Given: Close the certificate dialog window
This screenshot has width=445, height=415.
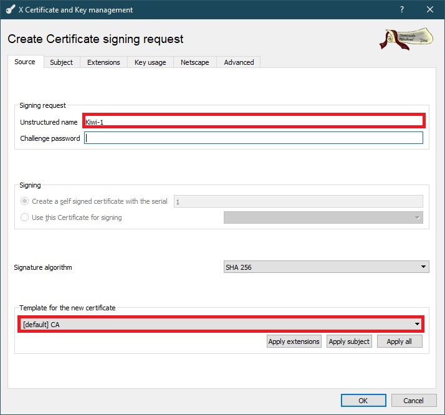Looking at the screenshot, I should click(x=430, y=10).
